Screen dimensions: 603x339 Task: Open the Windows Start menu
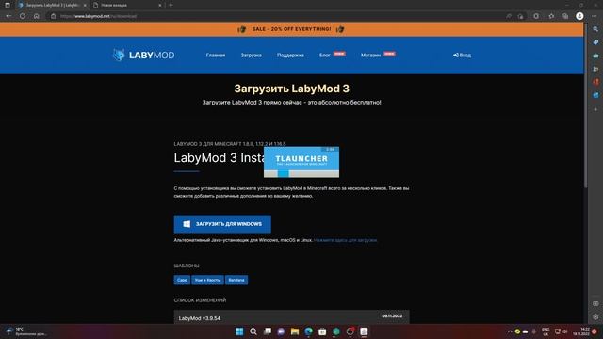[x=239, y=331]
